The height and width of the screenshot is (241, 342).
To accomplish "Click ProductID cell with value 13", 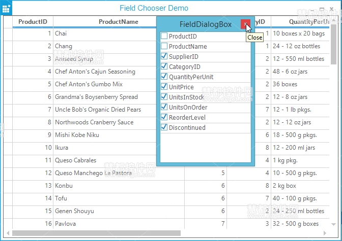I will (x=33, y=186).
